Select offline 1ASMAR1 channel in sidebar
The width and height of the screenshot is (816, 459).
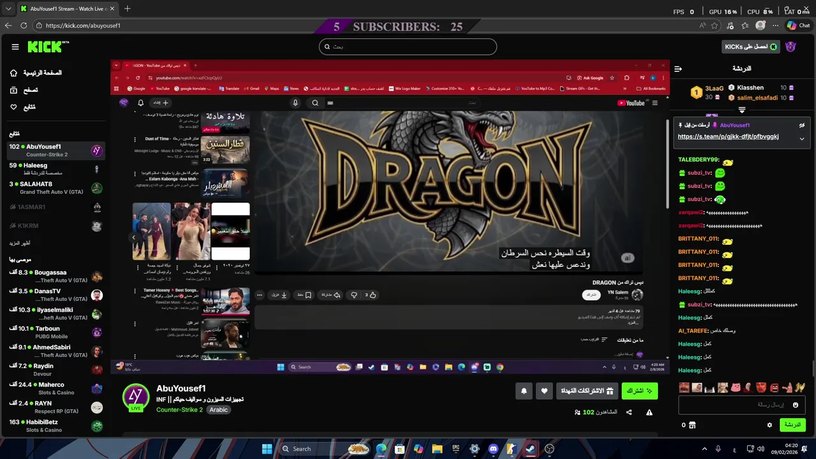tap(56, 207)
